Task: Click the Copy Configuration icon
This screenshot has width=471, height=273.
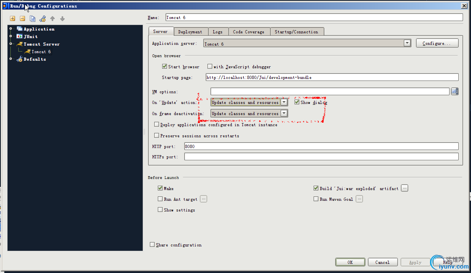Action: [33, 19]
